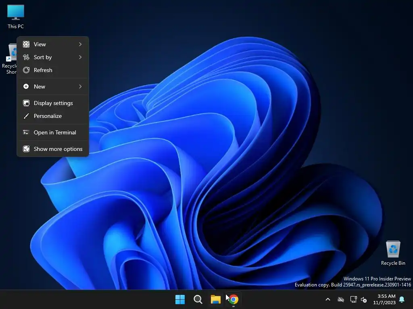Open the clock showing 3:55 AM

tap(386, 296)
